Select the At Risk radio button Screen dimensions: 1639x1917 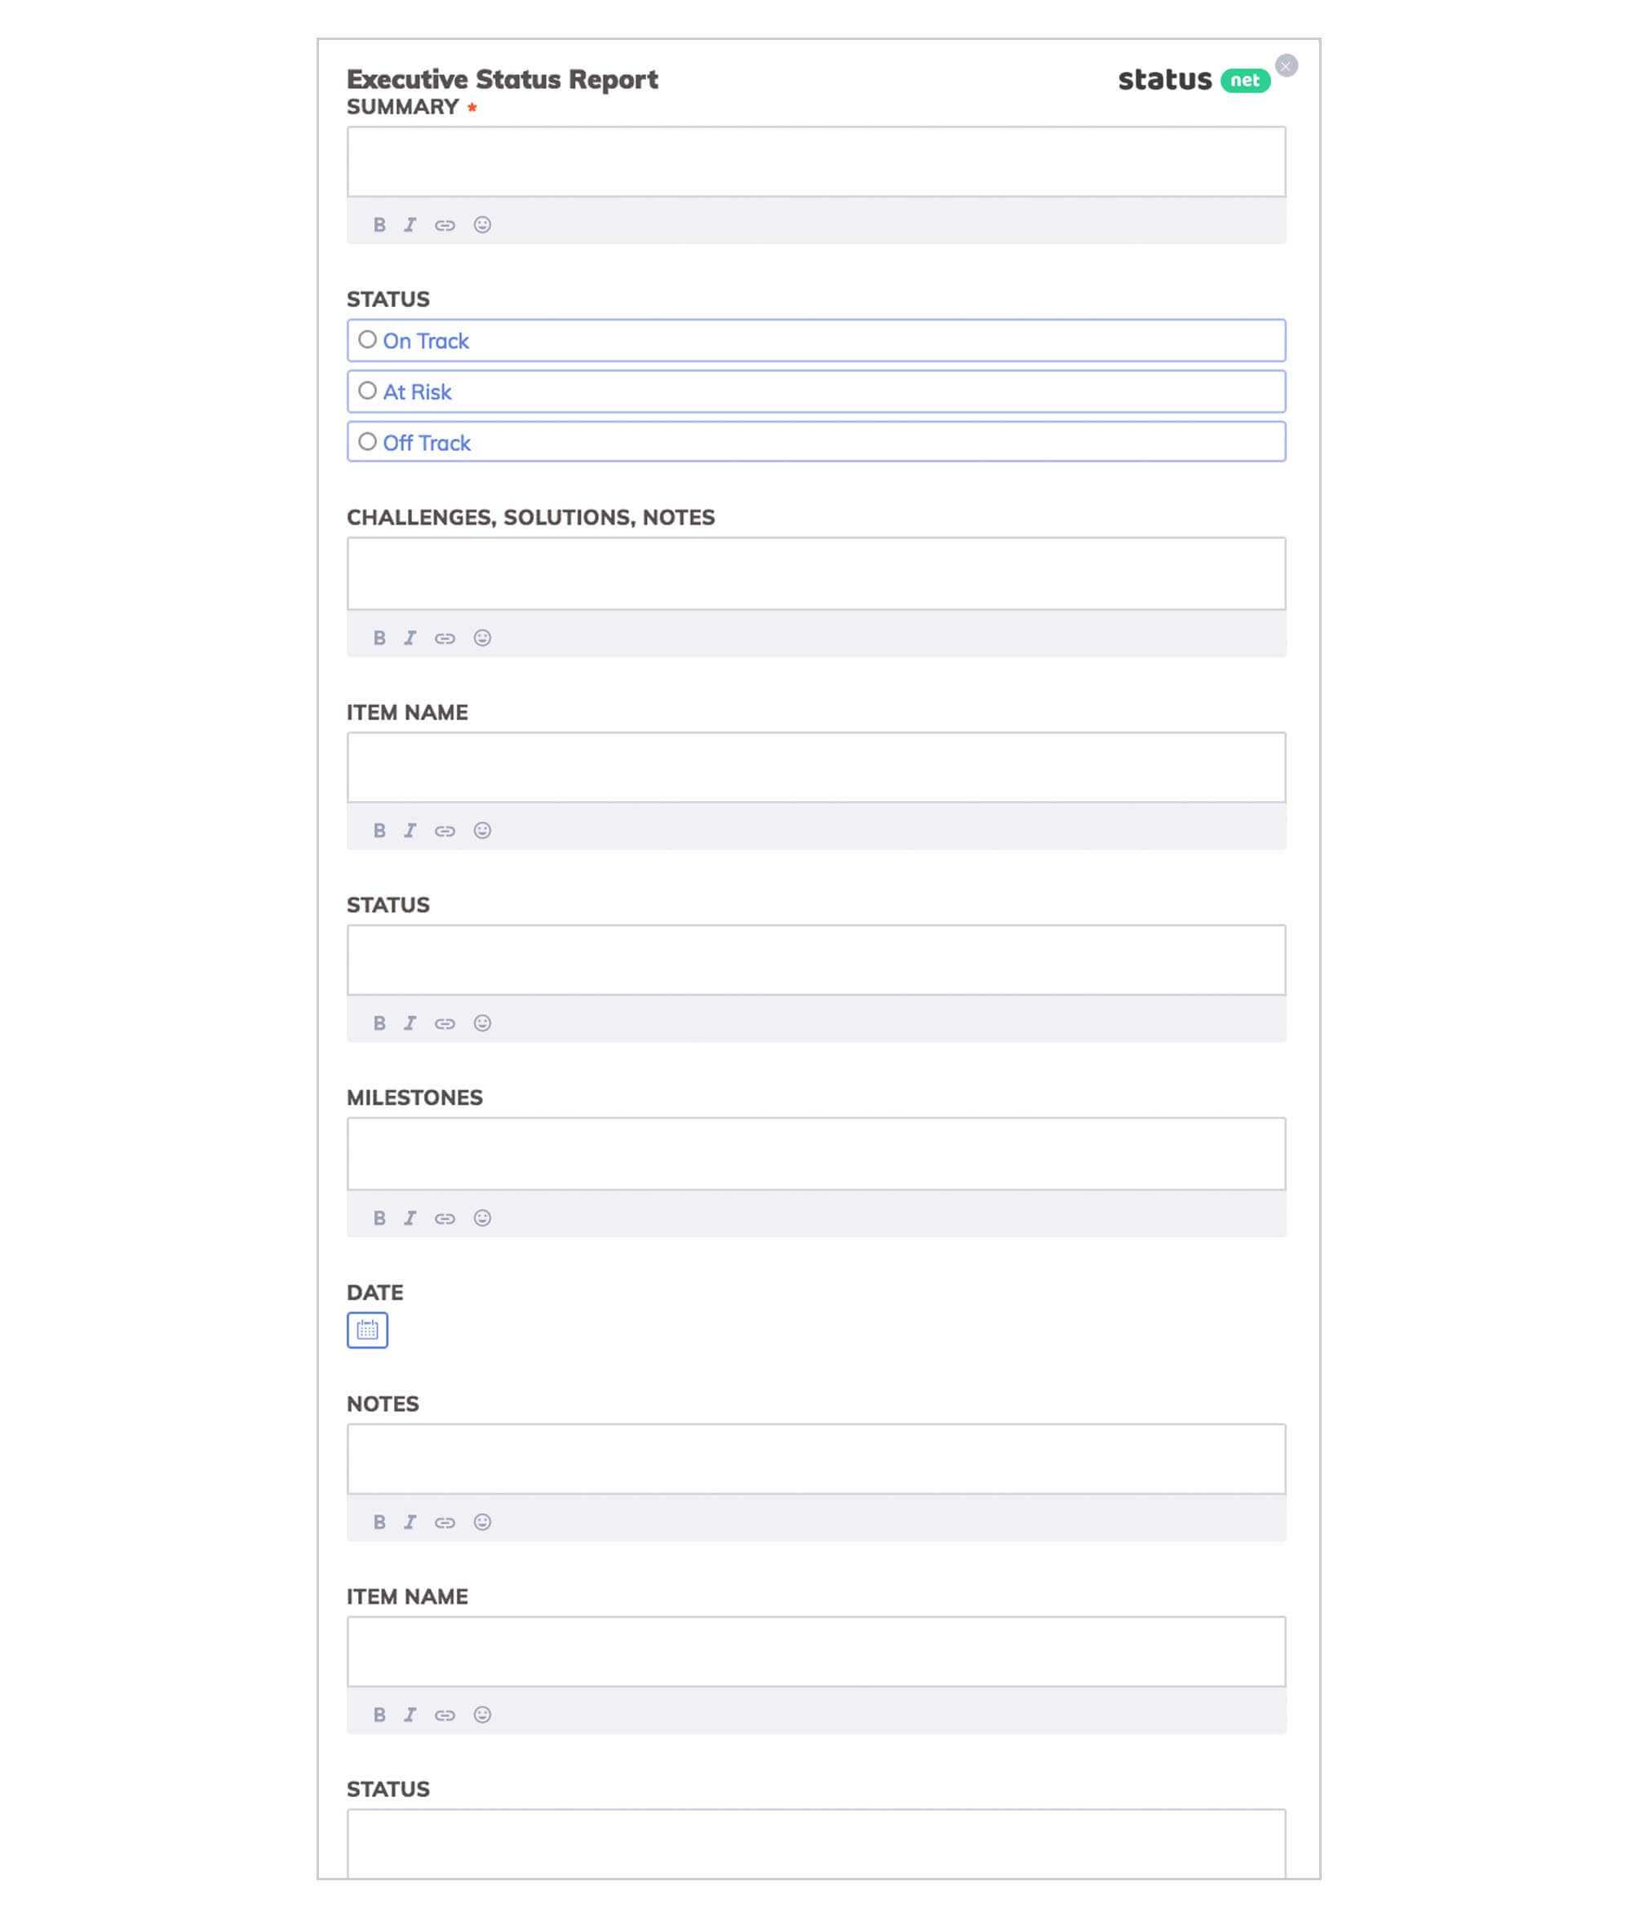click(365, 390)
